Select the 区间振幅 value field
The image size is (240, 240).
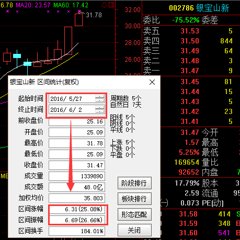77,220
